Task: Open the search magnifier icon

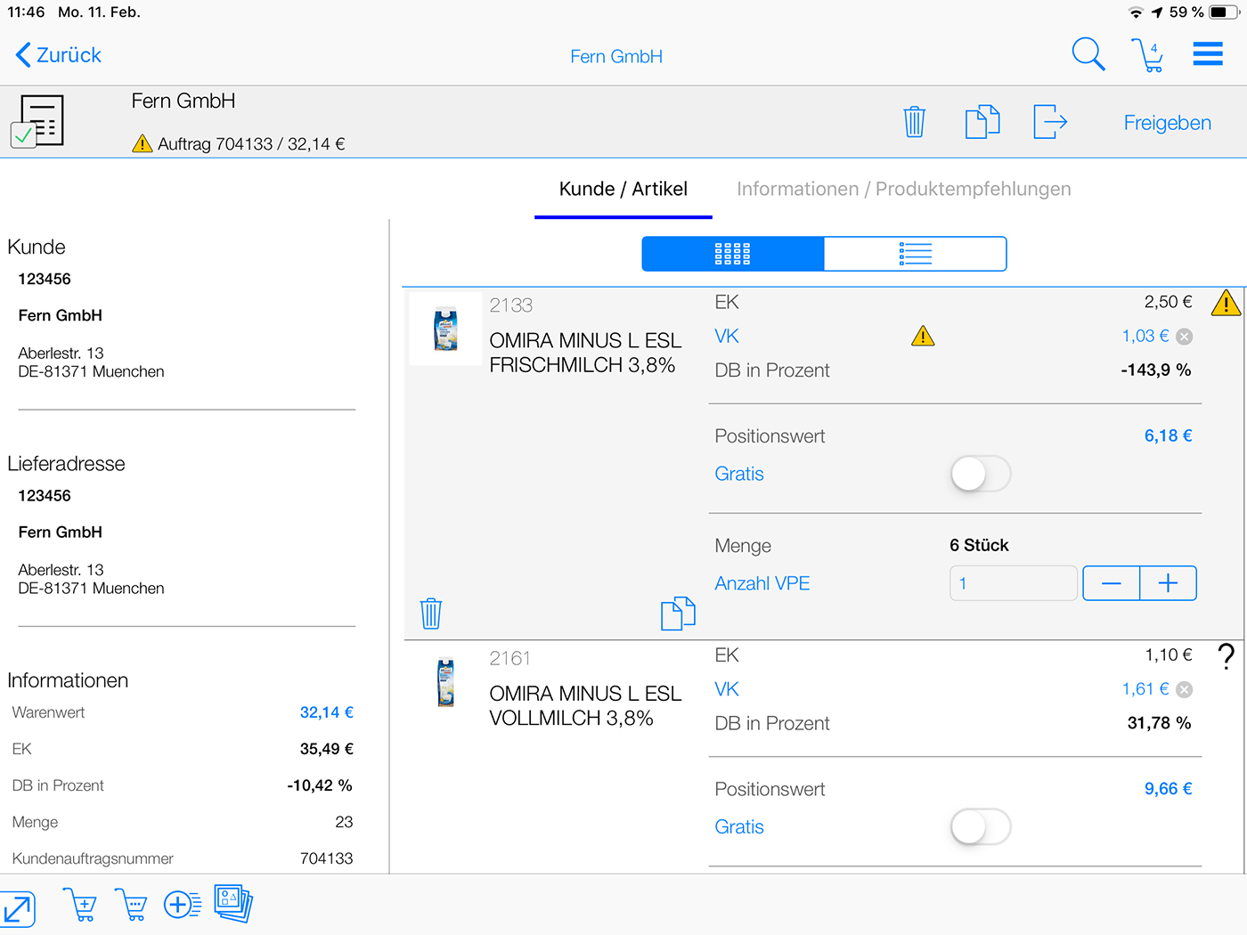Action: (1088, 54)
